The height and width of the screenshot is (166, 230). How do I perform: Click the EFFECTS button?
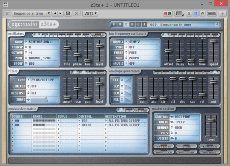[164, 146]
